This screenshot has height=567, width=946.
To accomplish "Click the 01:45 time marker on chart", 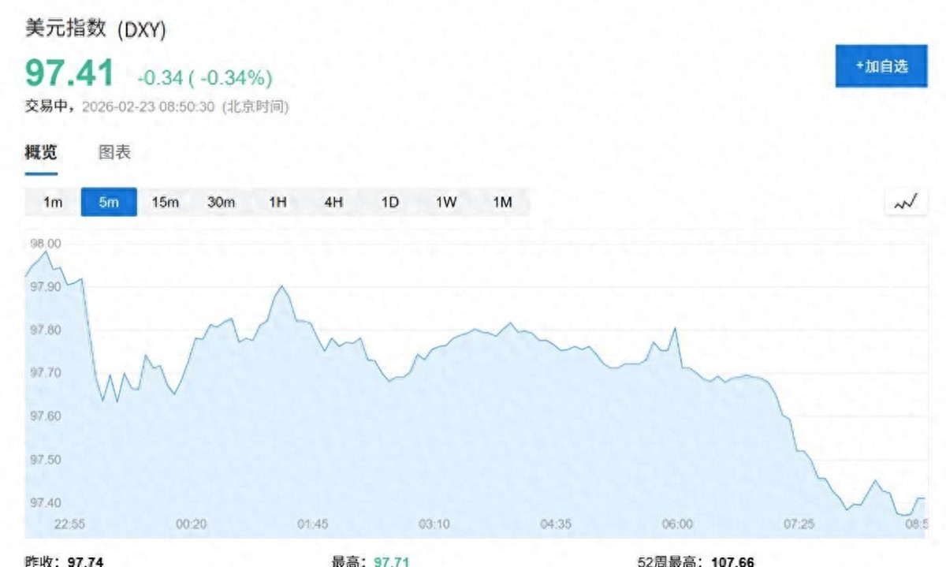I will click(312, 524).
